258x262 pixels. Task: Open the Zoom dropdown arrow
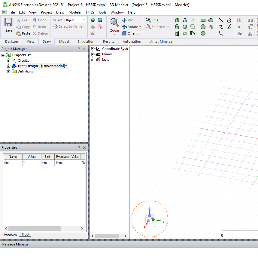click(114, 34)
